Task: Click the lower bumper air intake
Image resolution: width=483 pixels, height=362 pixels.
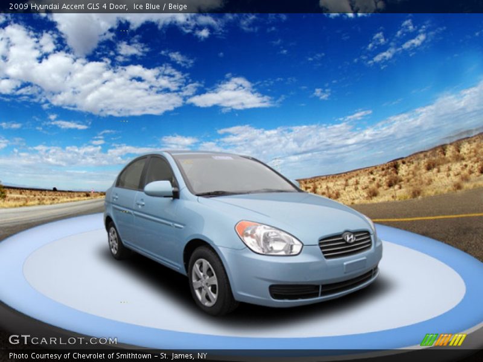Action: (x=323, y=288)
